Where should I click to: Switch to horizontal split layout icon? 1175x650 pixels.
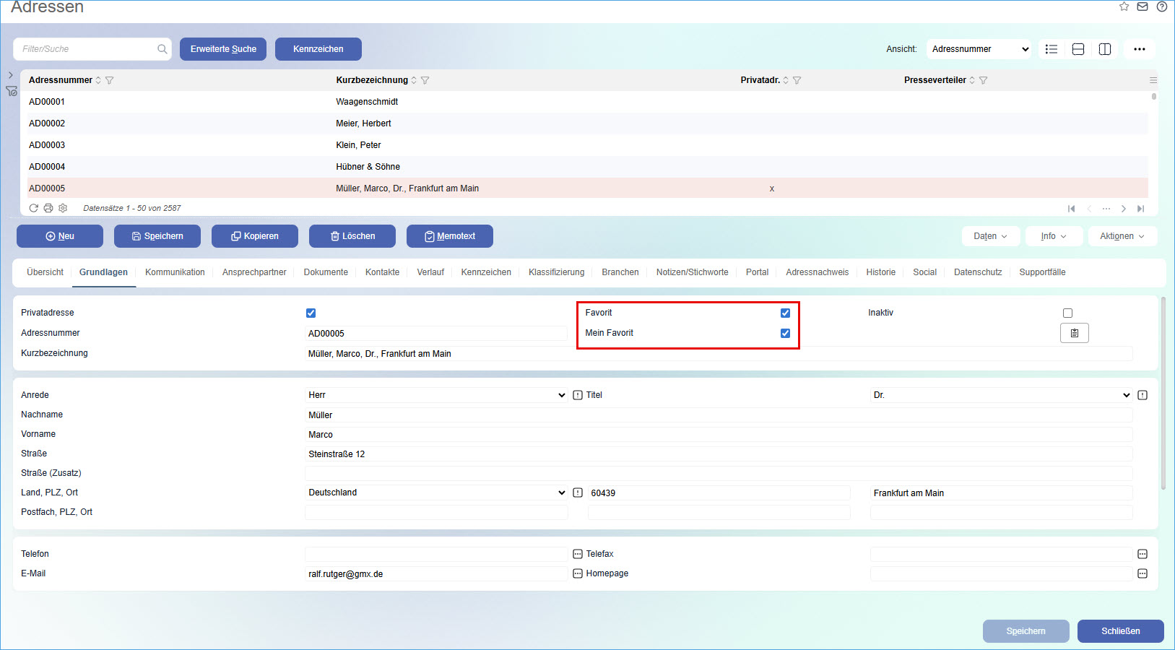point(1078,49)
